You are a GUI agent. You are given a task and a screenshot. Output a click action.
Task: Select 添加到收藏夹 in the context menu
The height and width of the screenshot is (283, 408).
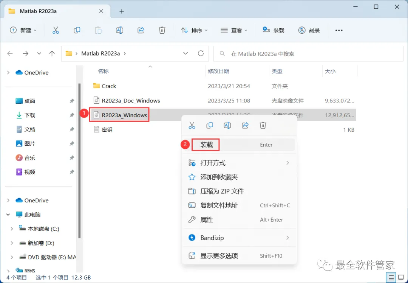click(x=239, y=177)
